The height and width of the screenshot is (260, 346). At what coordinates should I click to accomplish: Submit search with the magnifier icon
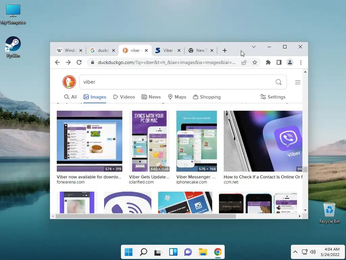pos(278,82)
